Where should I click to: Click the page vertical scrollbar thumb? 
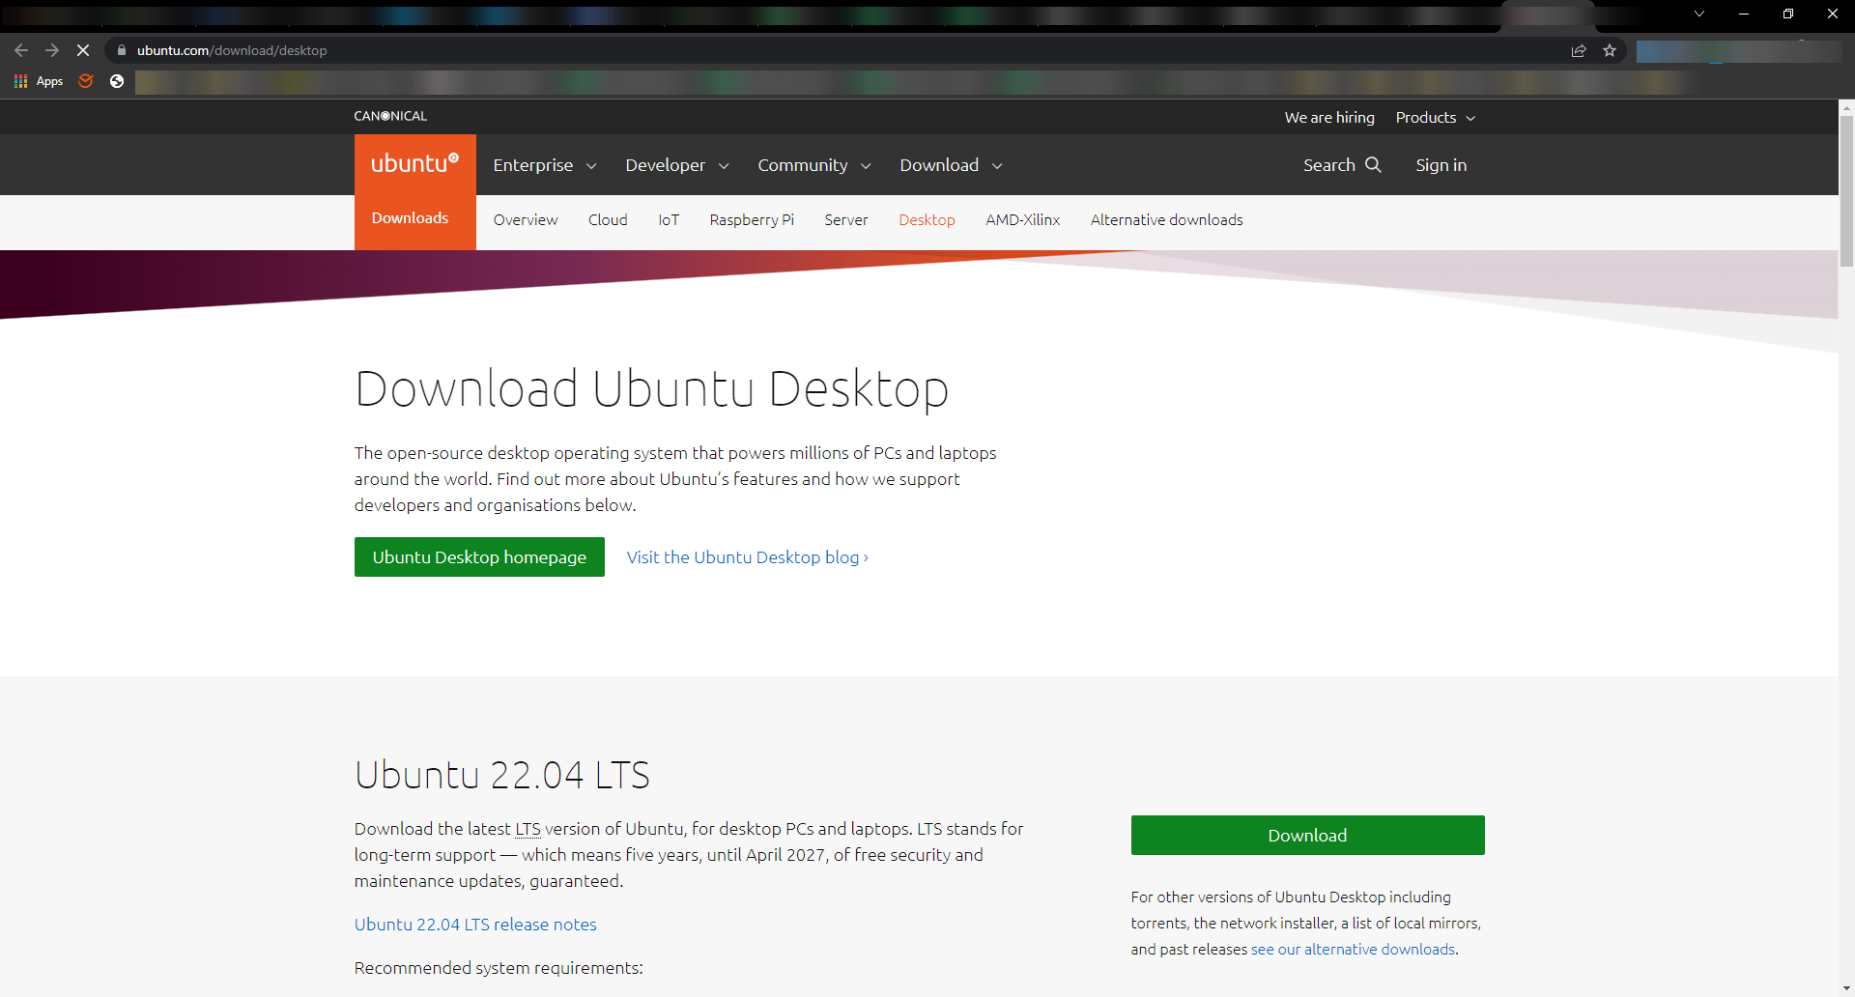point(1846,190)
